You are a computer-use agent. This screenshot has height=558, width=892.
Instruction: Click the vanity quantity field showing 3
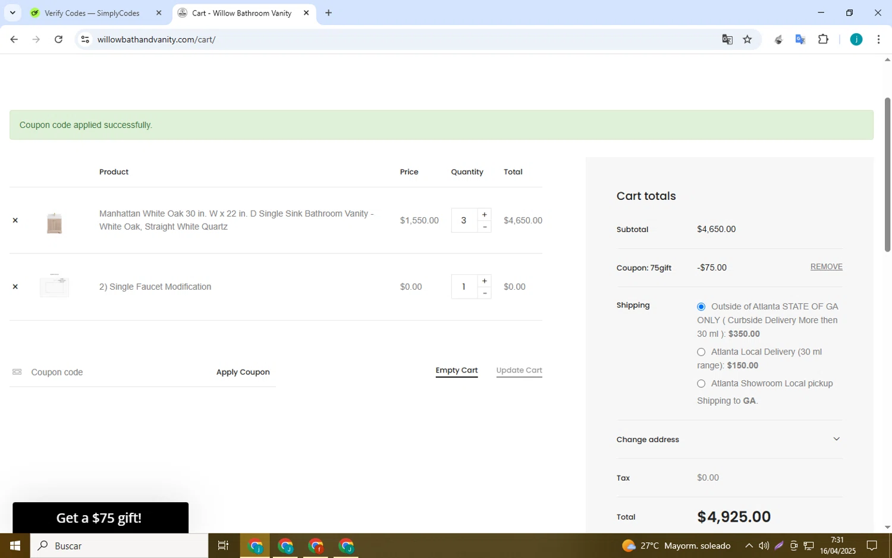coord(464,220)
